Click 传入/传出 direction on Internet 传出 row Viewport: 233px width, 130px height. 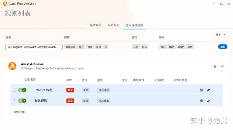click(104, 90)
